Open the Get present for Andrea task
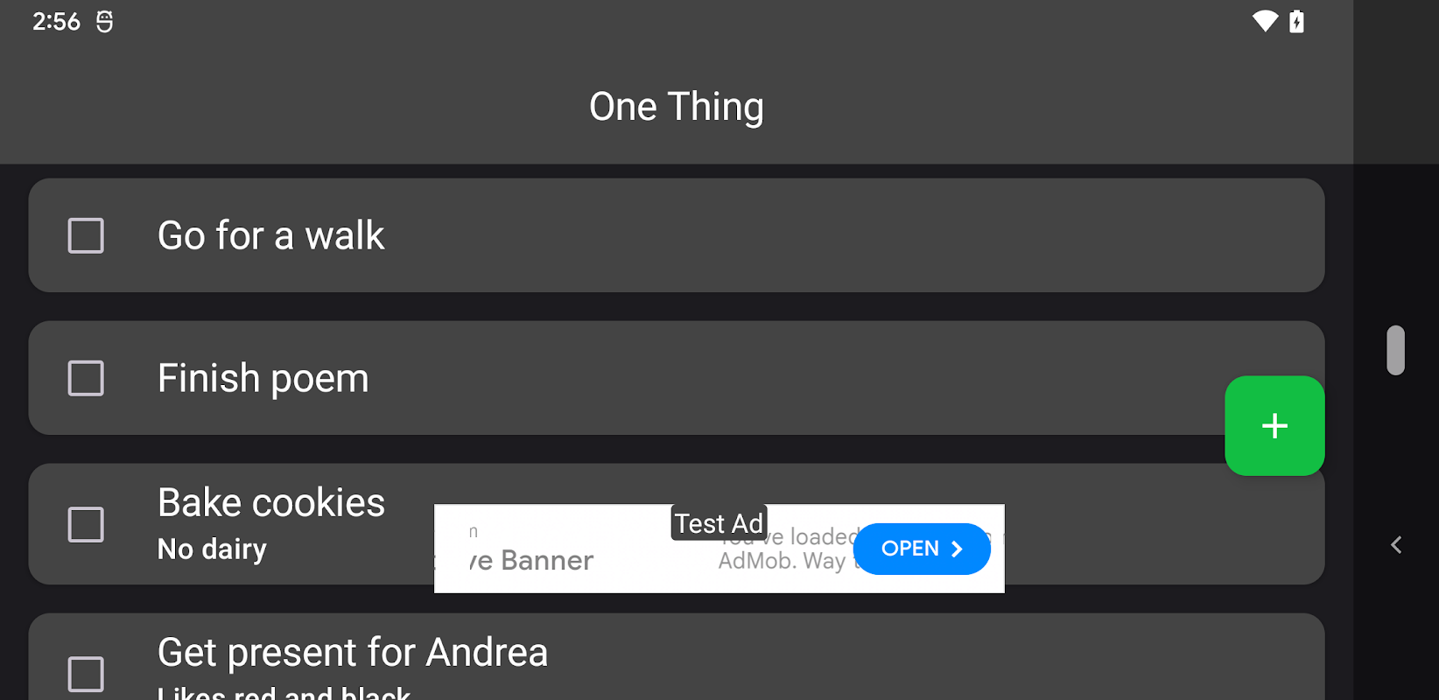Image resolution: width=1439 pixels, height=700 pixels. click(353, 653)
